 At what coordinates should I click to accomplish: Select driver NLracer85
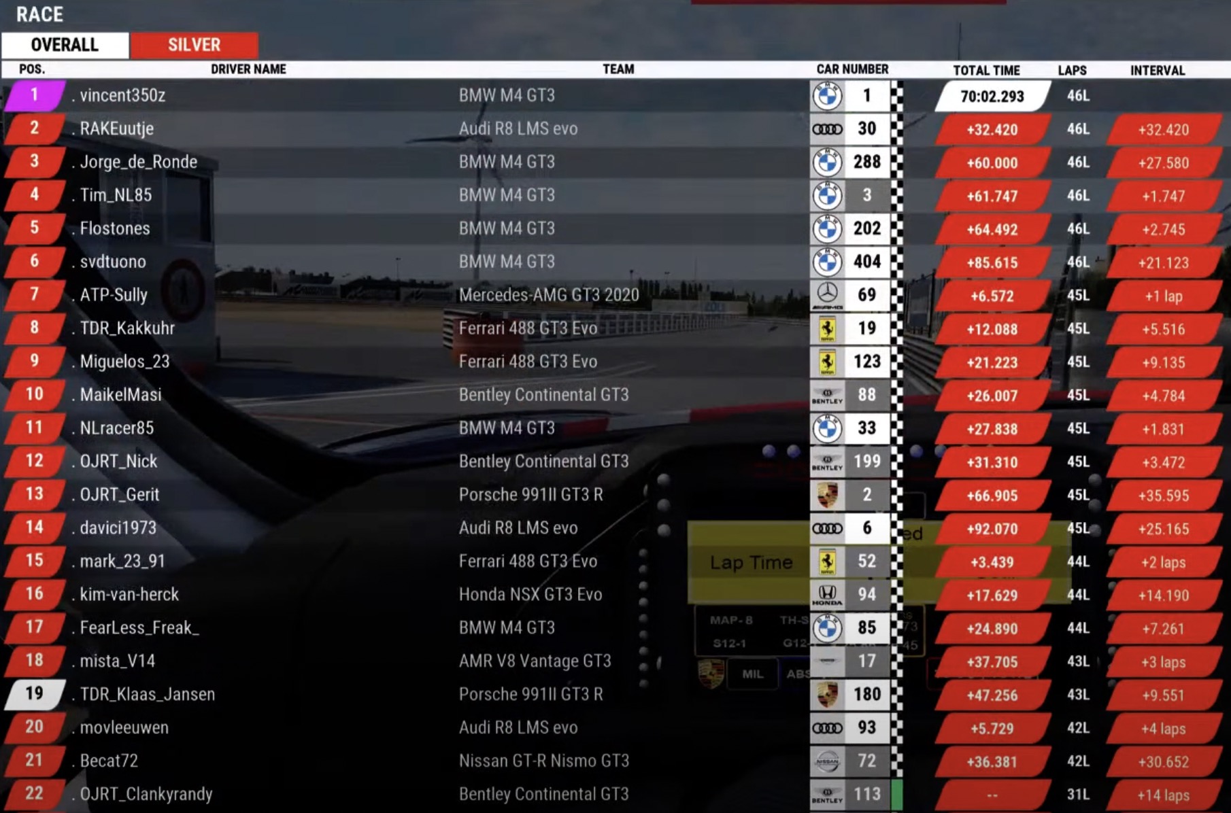pyautogui.click(x=116, y=429)
